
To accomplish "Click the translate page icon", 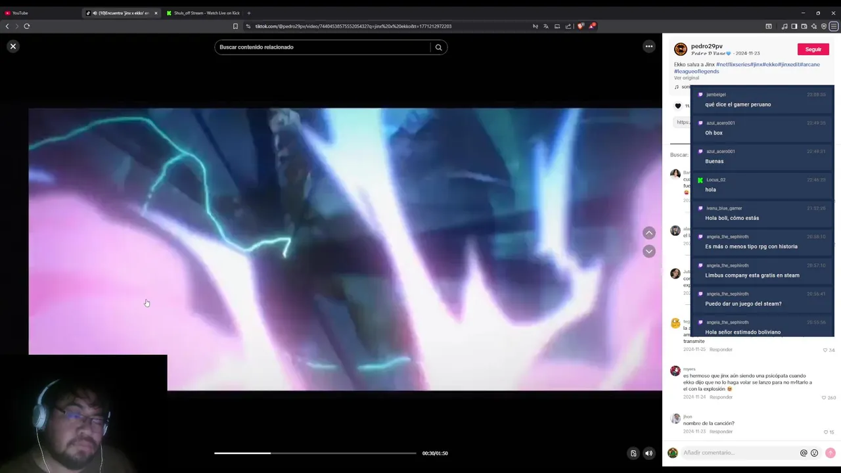I will [x=546, y=26].
